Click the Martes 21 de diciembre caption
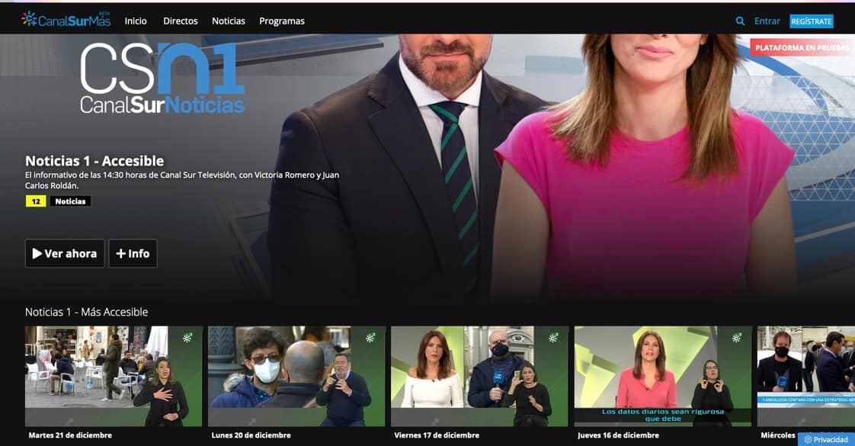This screenshot has height=446, width=855. pos(70,435)
